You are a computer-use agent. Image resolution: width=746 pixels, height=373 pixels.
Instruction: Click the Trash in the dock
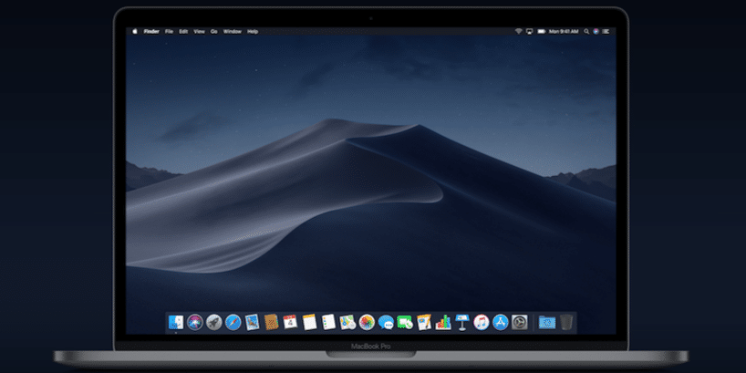tap(567, 322)
